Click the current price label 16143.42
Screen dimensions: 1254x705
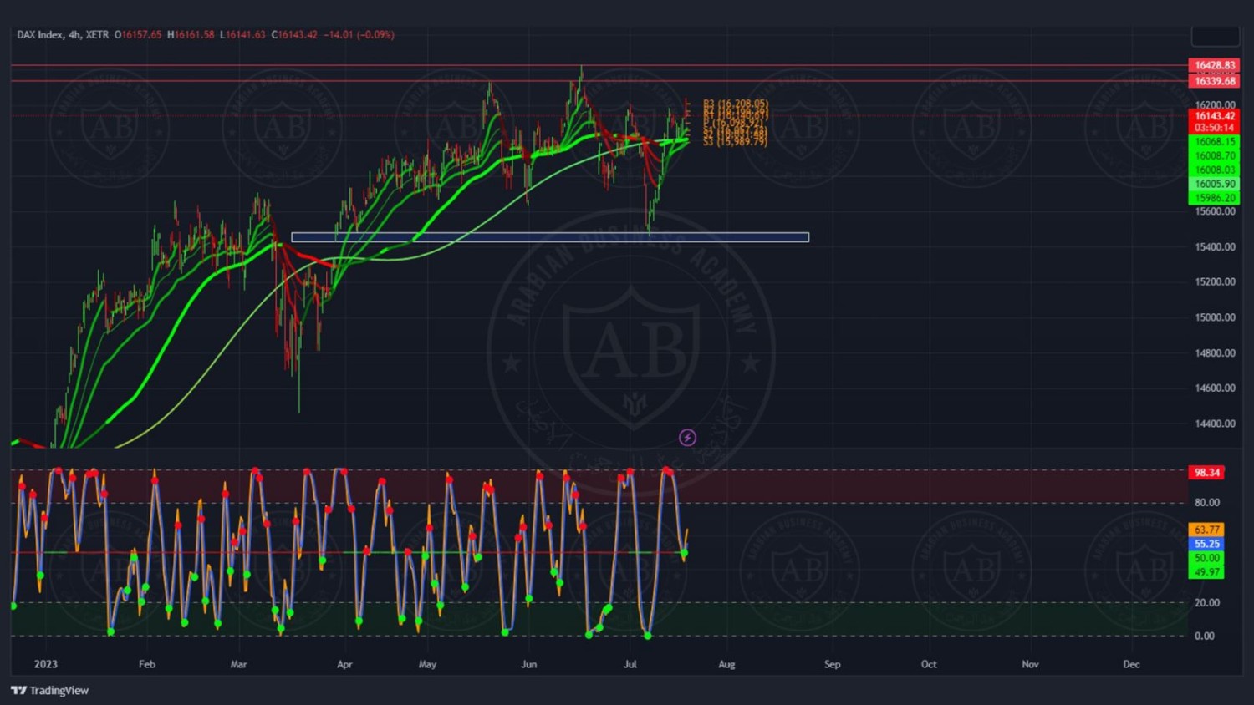(x=1214, y=116)
